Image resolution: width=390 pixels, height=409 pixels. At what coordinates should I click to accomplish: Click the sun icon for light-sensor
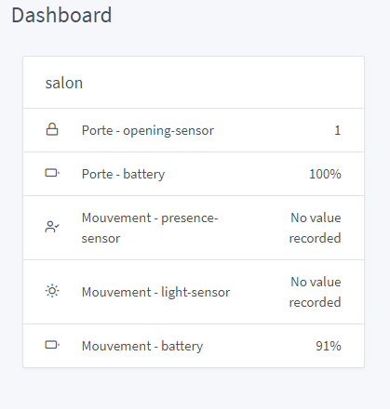pyautogui.click(x=52, y=291)
